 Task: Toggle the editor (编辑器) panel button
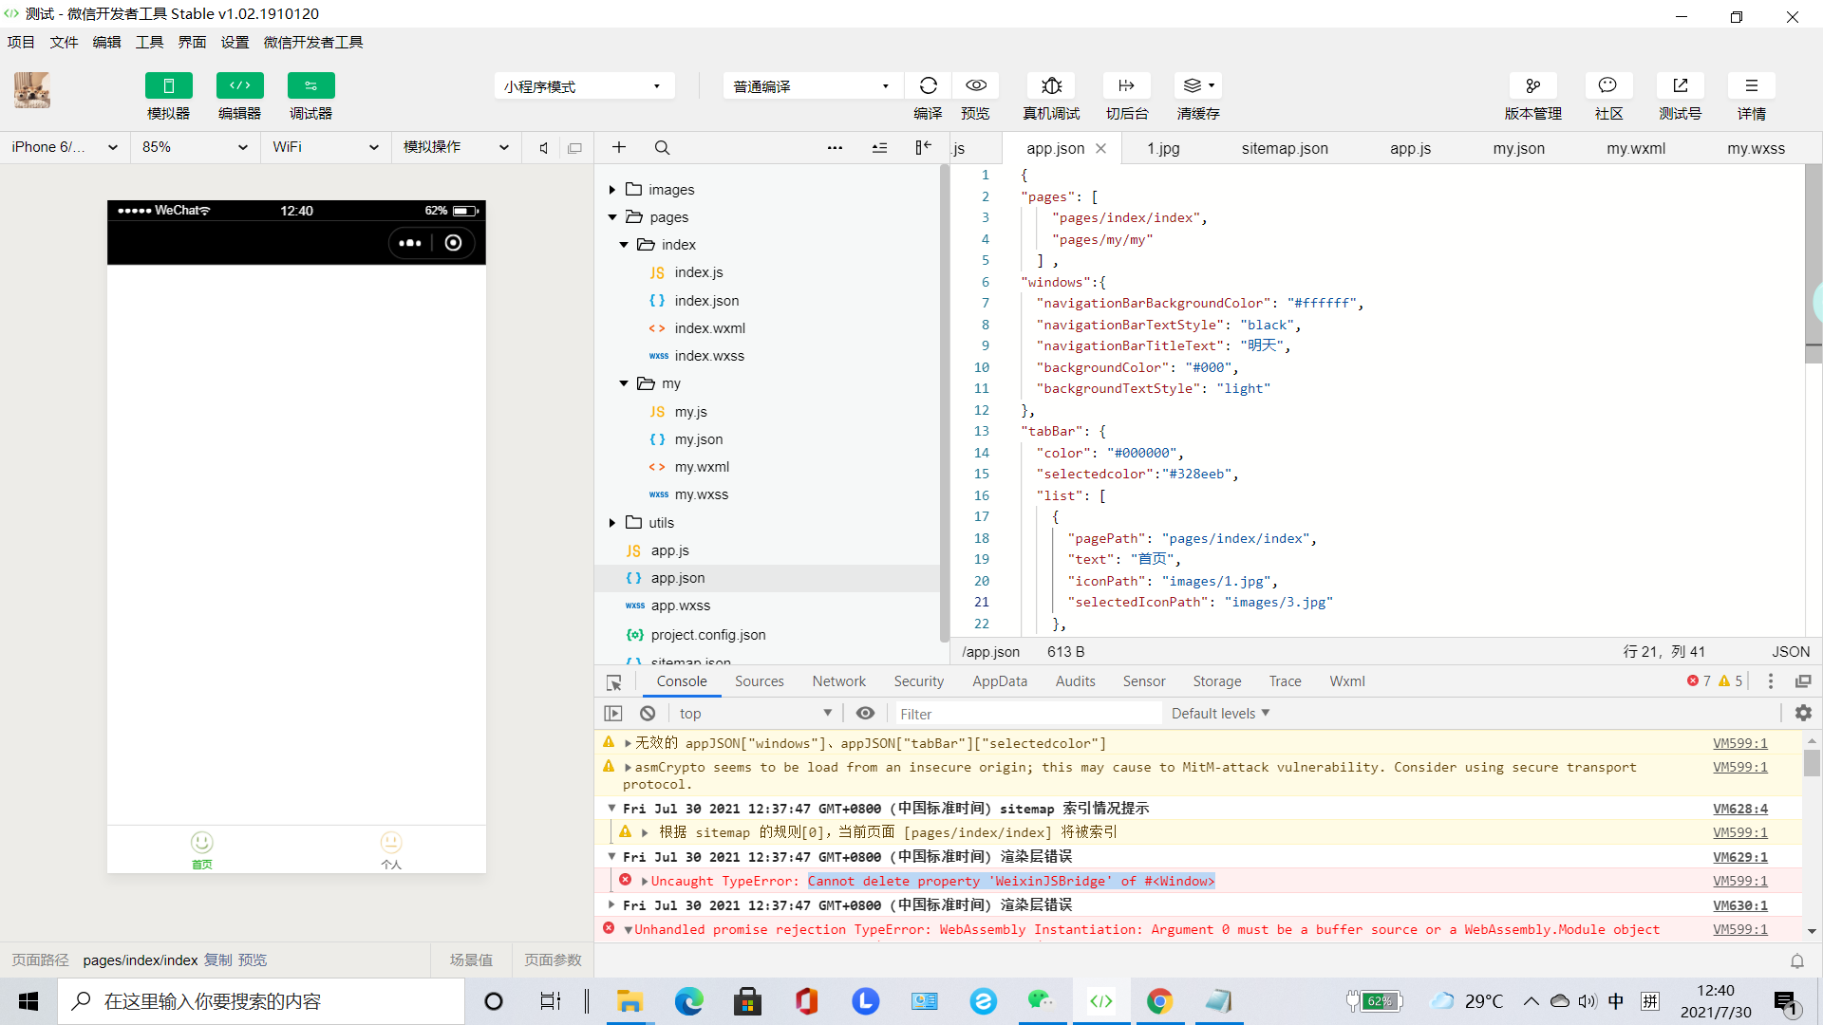[x=239, y=85]
